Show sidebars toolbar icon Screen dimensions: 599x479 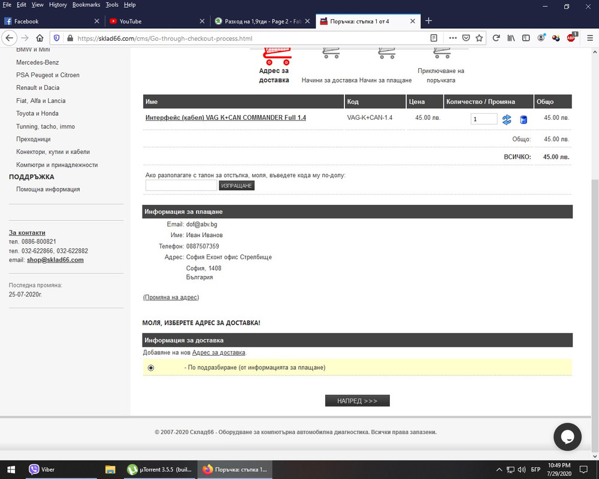(526, 38)
